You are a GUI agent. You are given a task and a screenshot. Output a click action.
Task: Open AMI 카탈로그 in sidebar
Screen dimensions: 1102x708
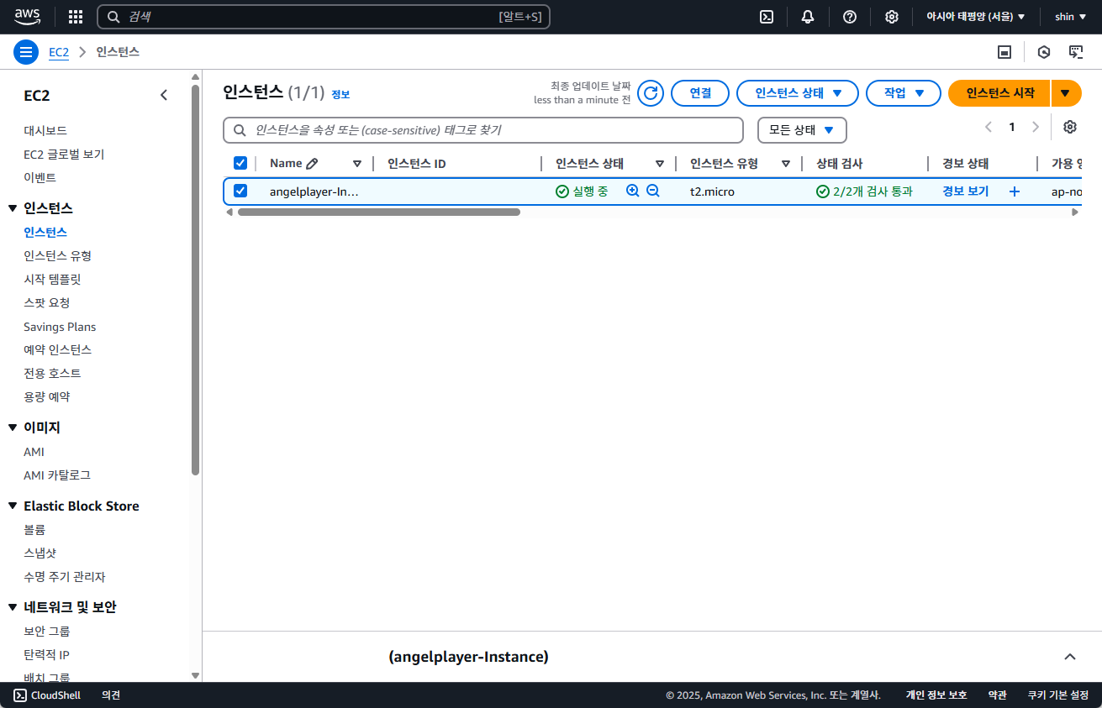point(56,475)
